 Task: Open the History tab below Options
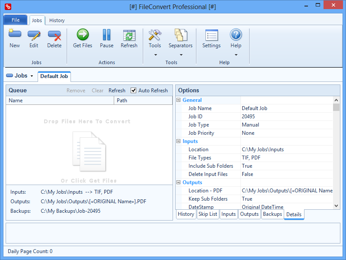click(x=186, y=214)
